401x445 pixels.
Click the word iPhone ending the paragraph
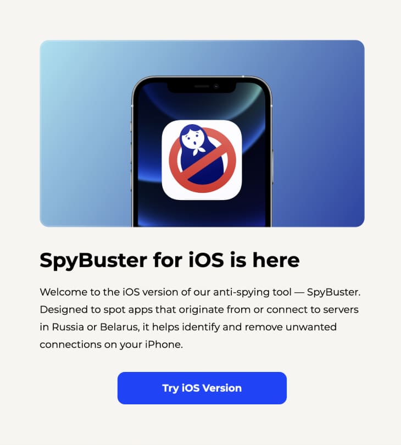tap(163, 344)
